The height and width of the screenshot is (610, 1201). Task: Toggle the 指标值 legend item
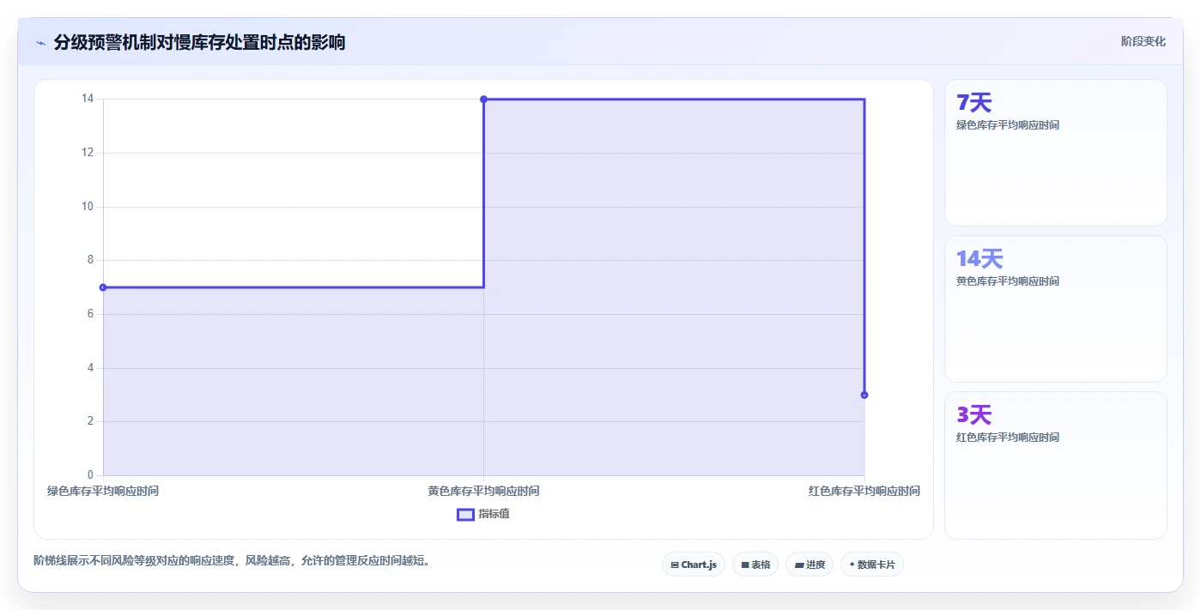tap(483, 514)
